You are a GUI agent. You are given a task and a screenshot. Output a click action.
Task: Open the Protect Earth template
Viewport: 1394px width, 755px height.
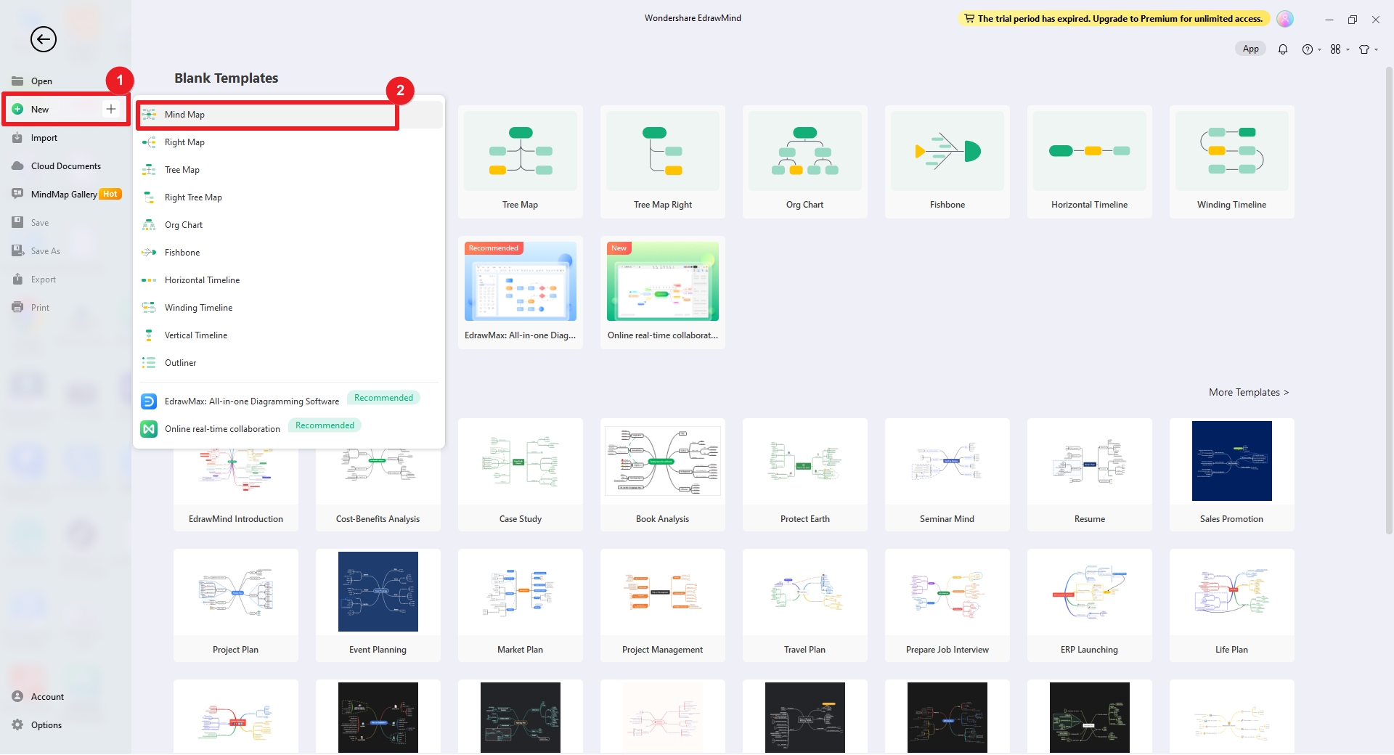[x=805, y=475]
